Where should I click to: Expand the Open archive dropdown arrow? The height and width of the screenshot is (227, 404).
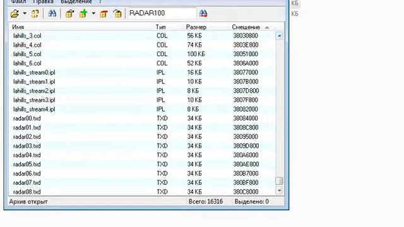25,13
